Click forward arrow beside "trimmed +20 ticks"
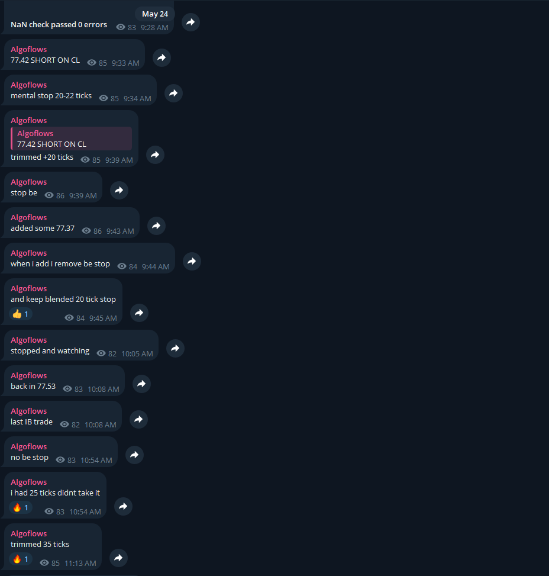 pos(155,155)
